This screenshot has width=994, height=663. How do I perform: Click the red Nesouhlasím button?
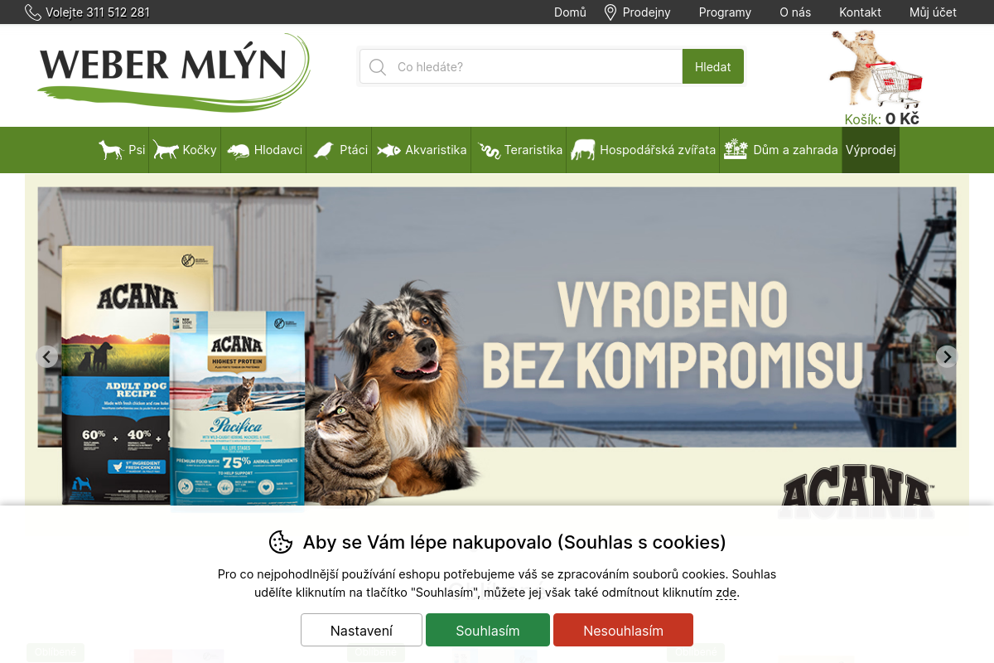(x=623, y=630)
